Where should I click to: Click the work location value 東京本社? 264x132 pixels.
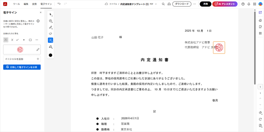tap(127, 129)
